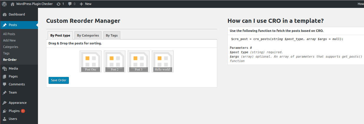
Task: Open the comments bubble icon in admin bar
Action: (70, 4)
